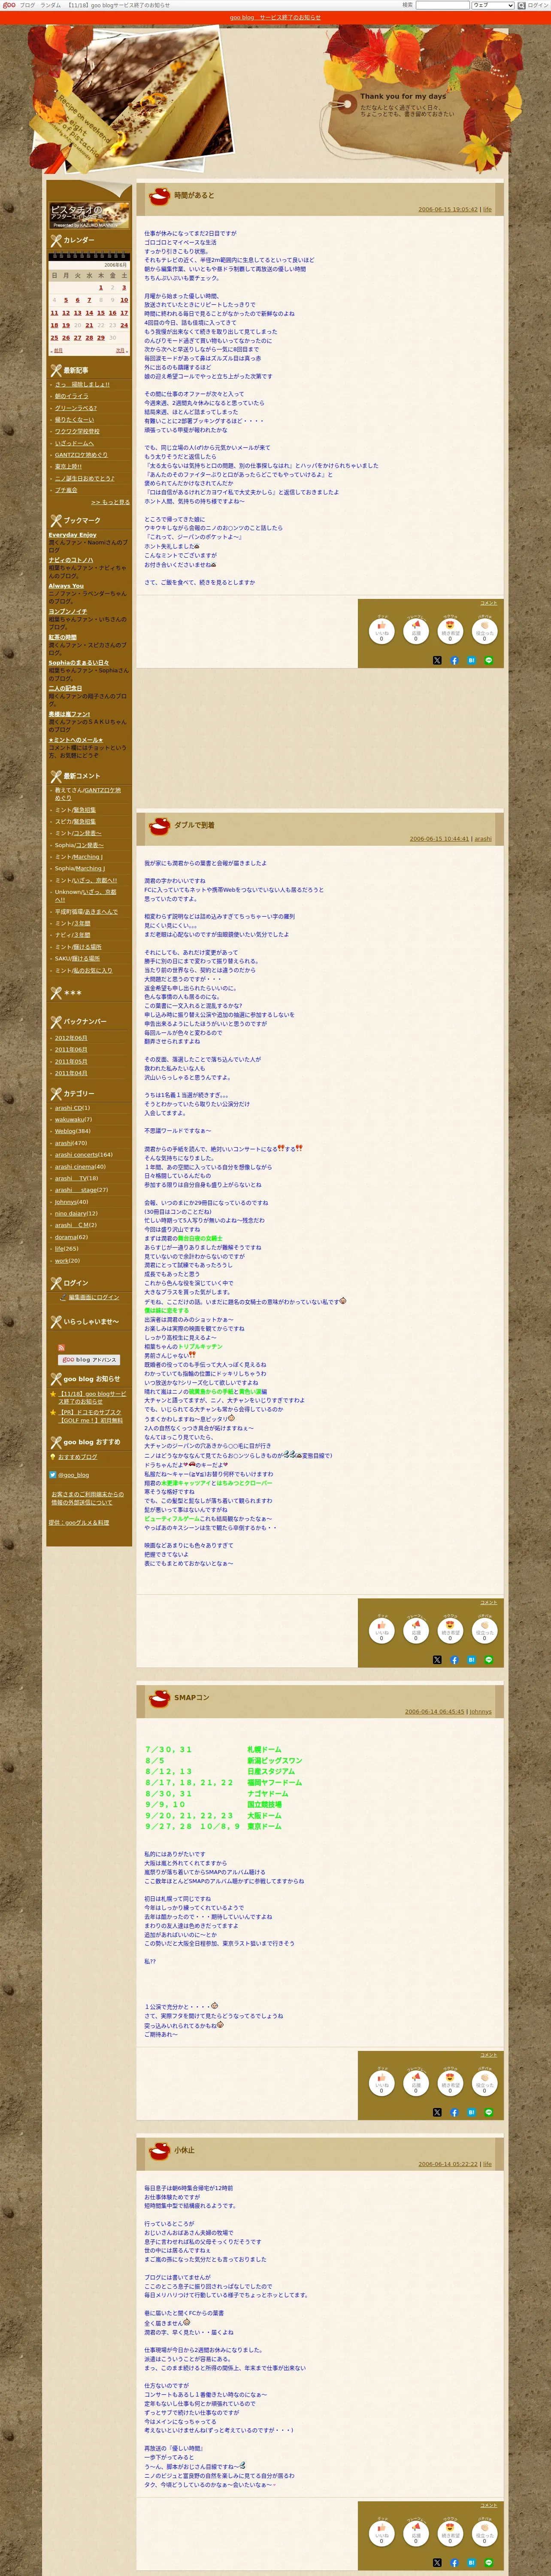Image resolution: width=551 pixels, height=2576 pixels.
Task: Share the 小休止 post on X
Action: pyautogui.click(x=437, y=2563)
